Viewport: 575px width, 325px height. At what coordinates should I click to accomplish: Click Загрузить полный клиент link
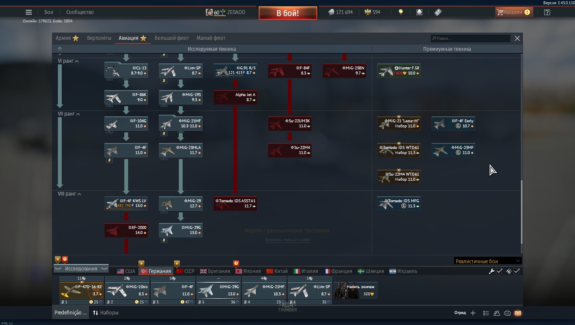[x=287, y=240]
